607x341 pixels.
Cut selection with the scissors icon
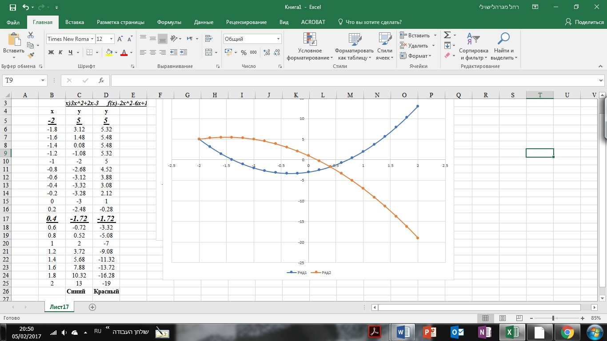click(x=31, y=35)
